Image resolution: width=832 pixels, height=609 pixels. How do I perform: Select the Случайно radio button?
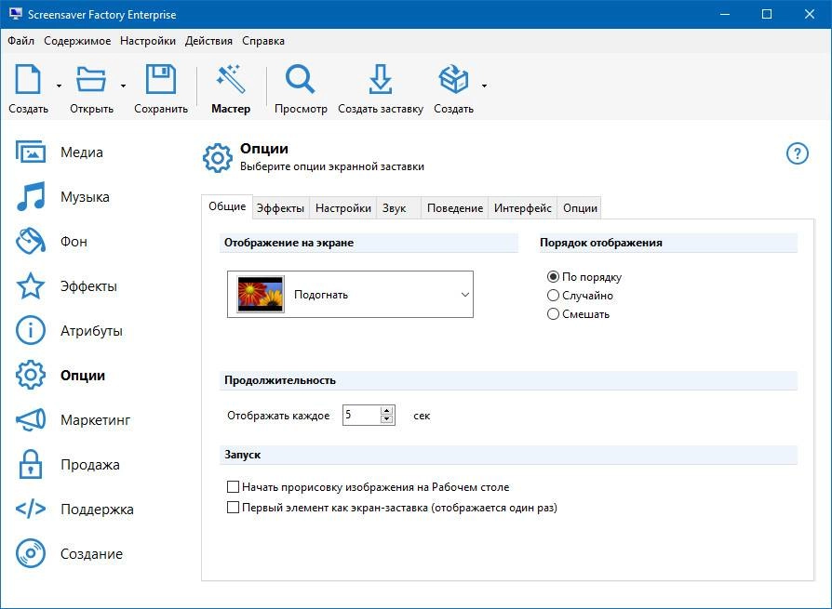click(553, 296)
